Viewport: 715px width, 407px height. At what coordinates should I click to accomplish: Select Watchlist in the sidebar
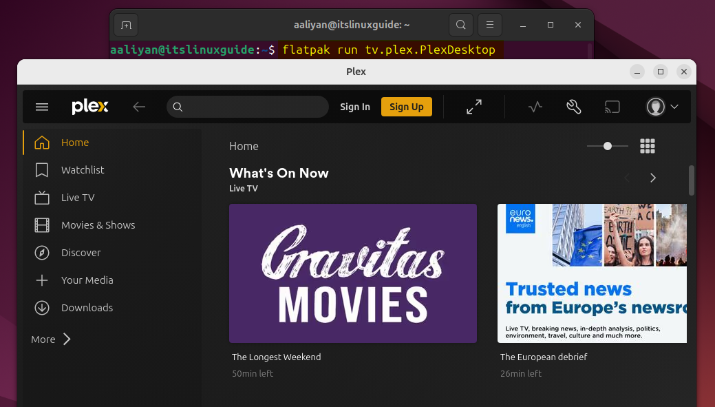click(x=83, y=170)
